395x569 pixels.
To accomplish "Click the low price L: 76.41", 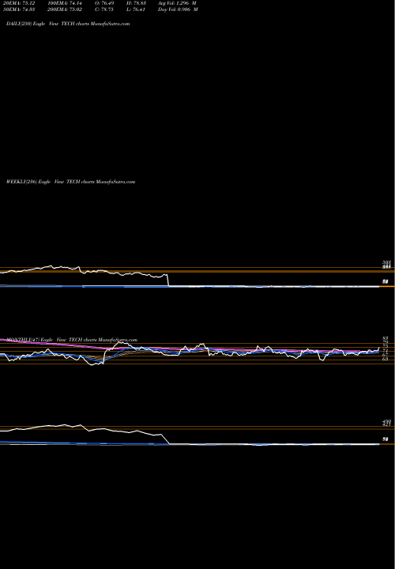I will (137, 9).
